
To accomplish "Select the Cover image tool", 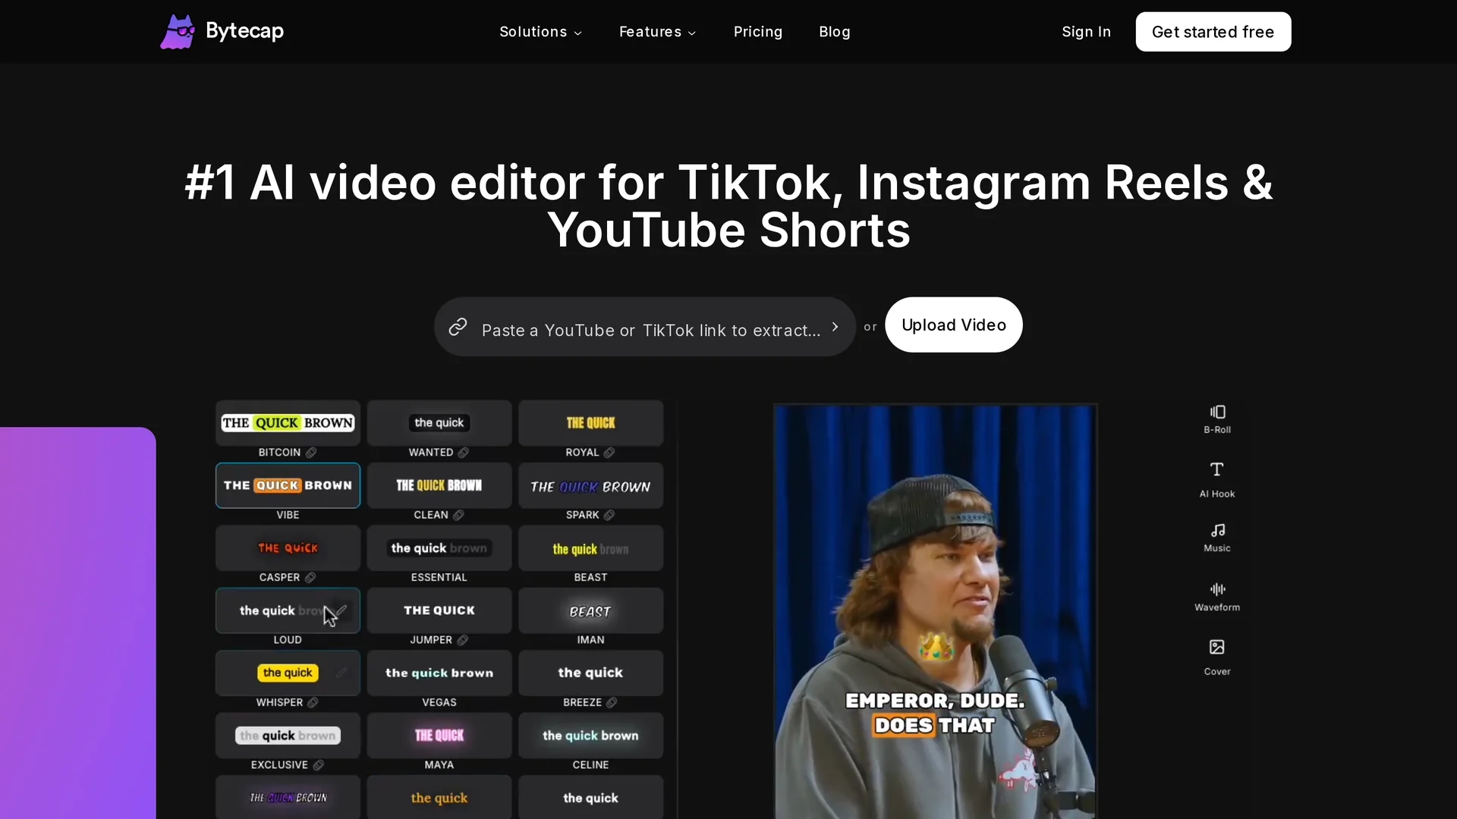I will 1217,647.
